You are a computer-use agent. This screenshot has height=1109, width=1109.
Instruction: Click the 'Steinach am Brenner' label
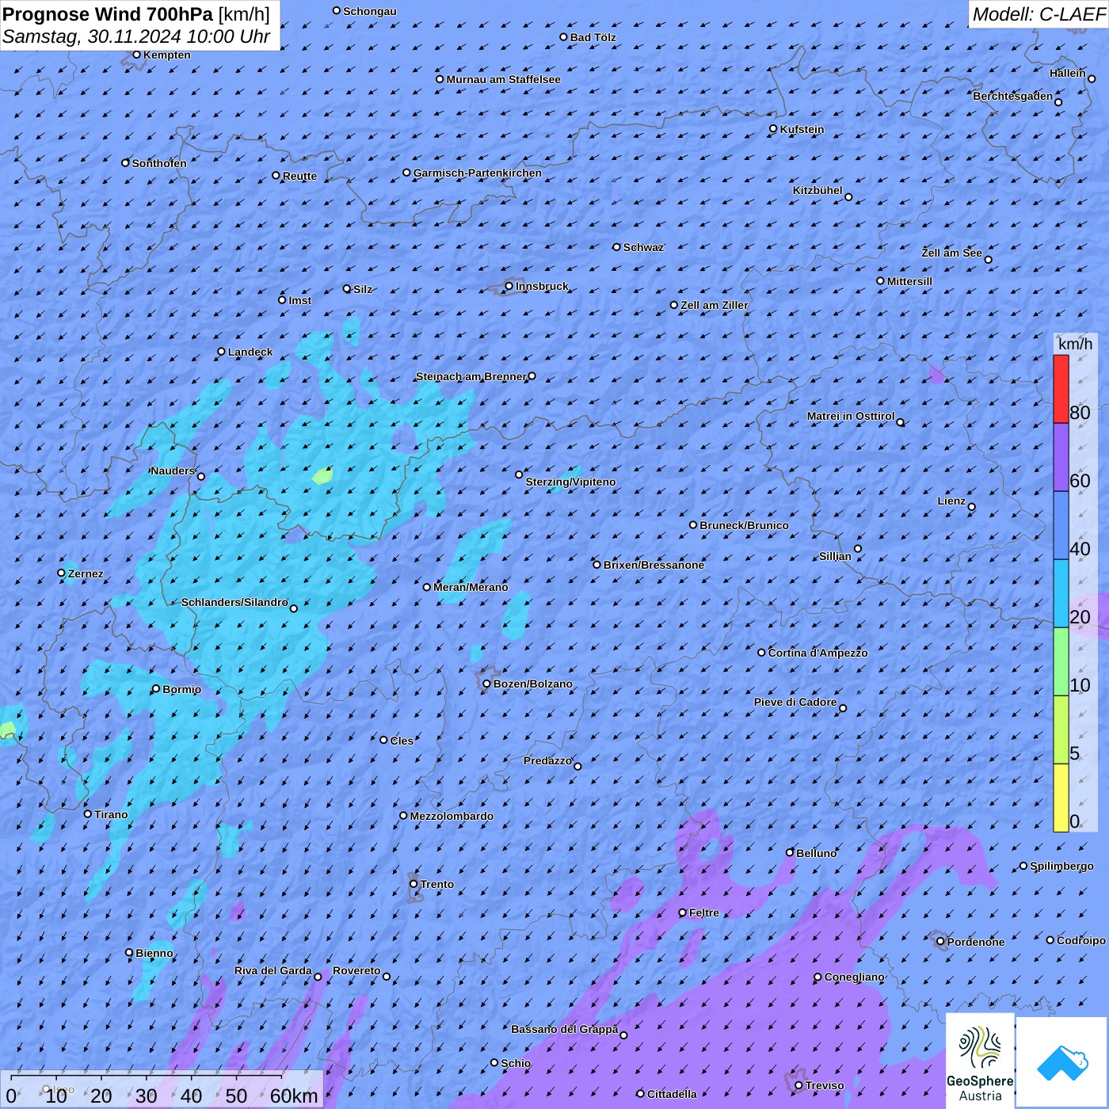[471, 376]
